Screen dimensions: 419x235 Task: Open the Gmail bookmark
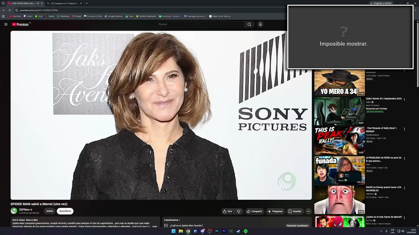77,16
